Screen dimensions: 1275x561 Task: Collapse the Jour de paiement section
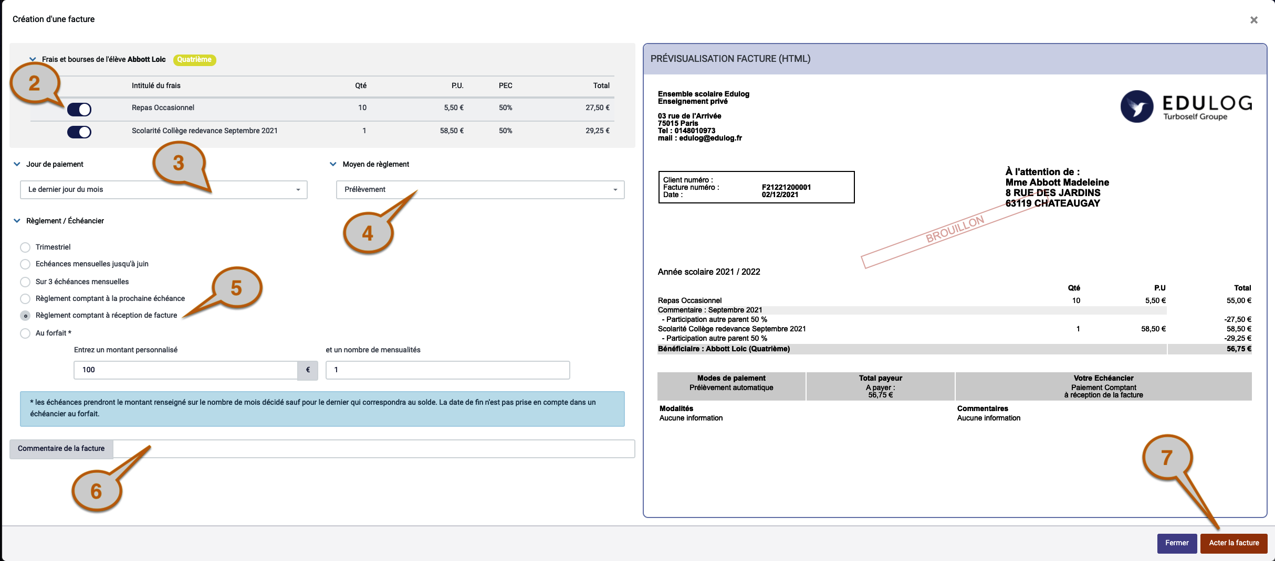17,164
